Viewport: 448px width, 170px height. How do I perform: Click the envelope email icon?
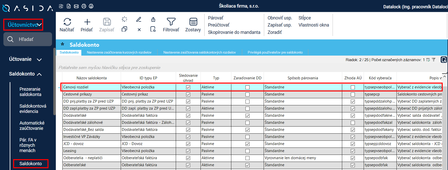tap(76, 6)
